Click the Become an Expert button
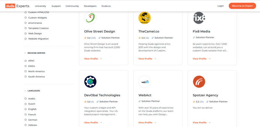260x127 pixels. [x=242, y=6]
